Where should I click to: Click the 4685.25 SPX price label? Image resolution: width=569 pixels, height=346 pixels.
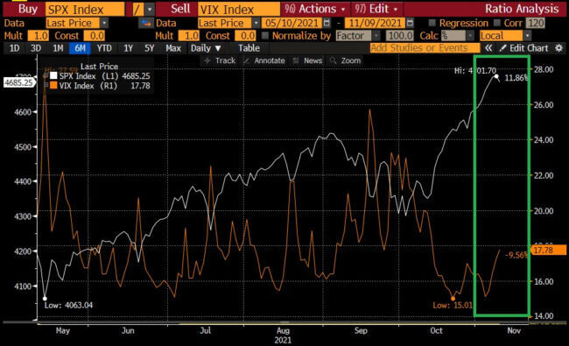coord(19,82)
